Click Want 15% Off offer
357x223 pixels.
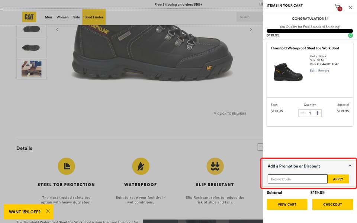tap(25, 212)
